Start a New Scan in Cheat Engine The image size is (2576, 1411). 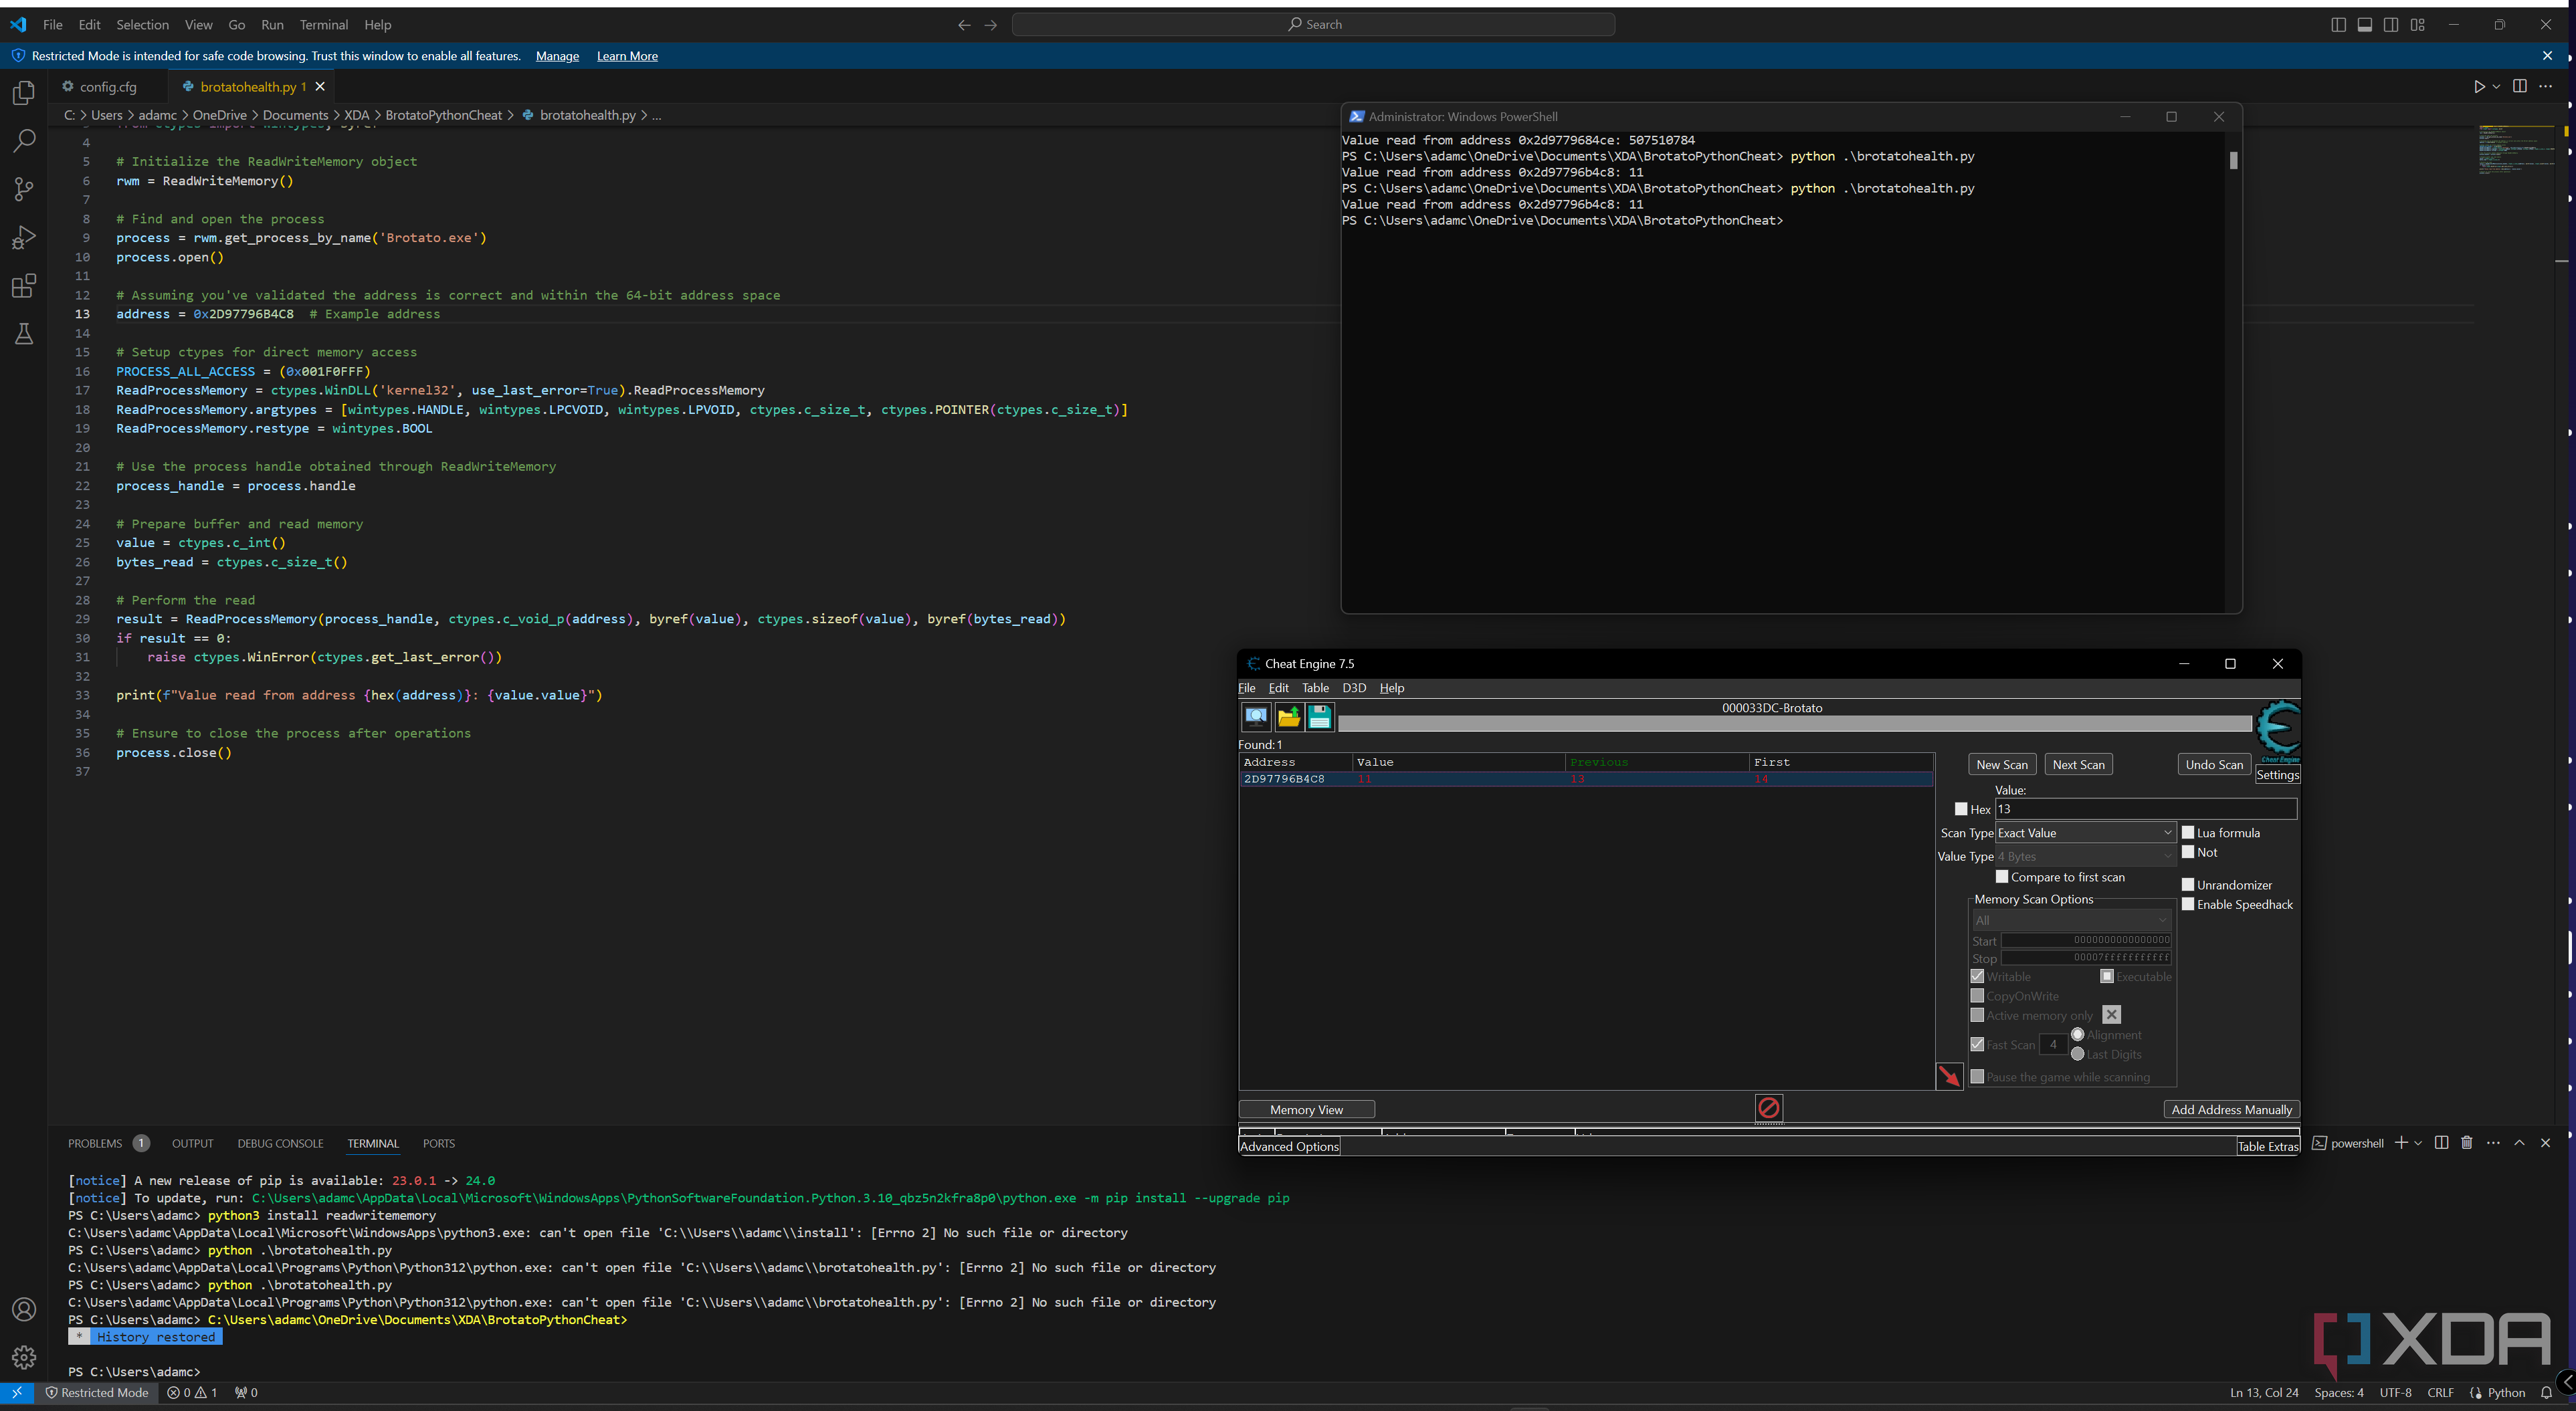(2002, 764)
